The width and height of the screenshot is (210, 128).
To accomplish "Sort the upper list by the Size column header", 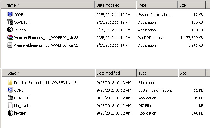I will coord(191,5).
